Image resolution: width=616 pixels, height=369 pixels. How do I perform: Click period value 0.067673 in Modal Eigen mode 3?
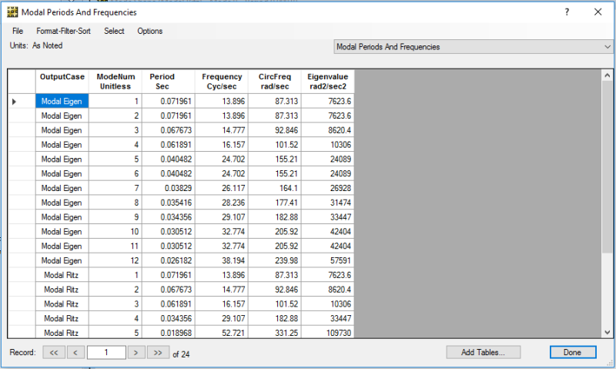[x=169, y=130]
